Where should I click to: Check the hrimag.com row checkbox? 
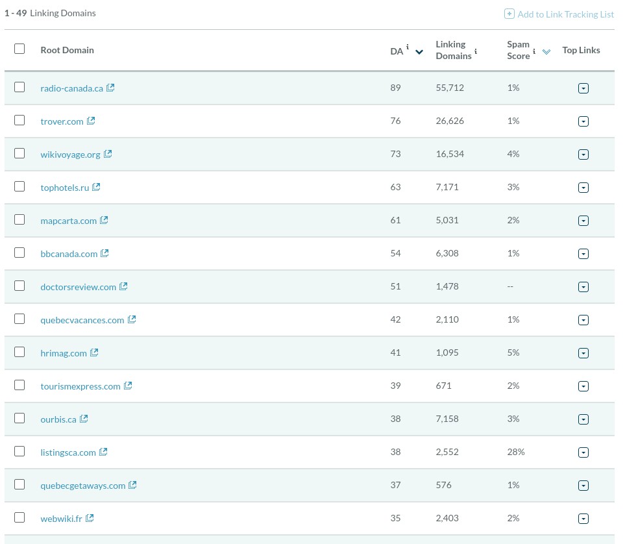[x=19, y=352]
